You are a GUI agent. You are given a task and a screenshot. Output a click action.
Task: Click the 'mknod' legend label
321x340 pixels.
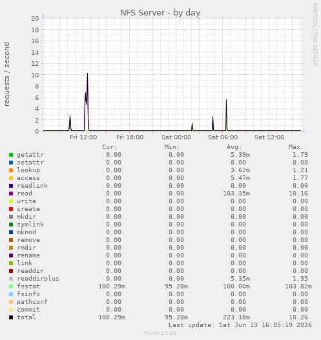[26, 232]
